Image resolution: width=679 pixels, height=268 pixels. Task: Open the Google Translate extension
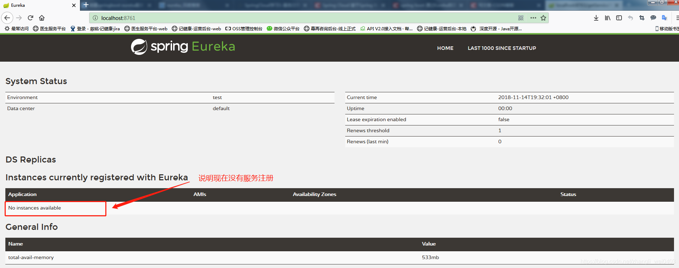(664, 18)
